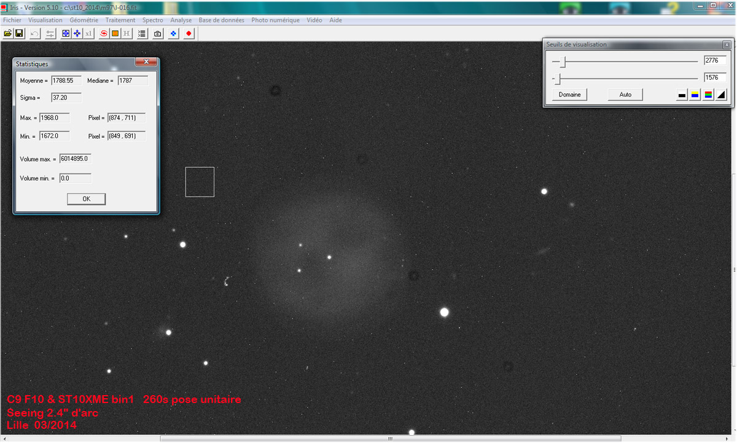Click the Sigma value field 37.20
The image size is (737, 443).
[x=66, y=98]
